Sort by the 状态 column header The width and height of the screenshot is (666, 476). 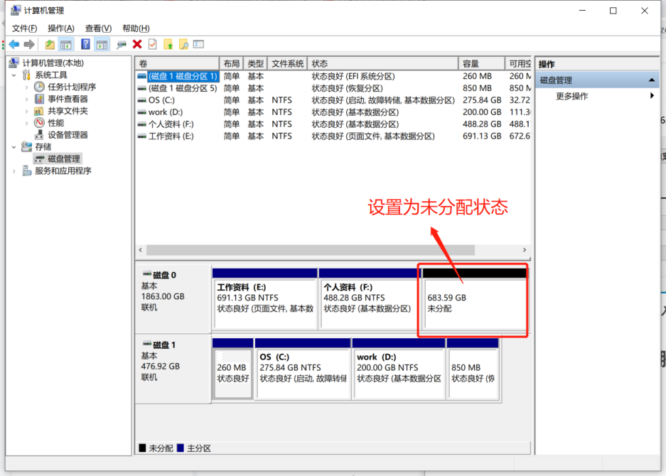tap(382, 64)
